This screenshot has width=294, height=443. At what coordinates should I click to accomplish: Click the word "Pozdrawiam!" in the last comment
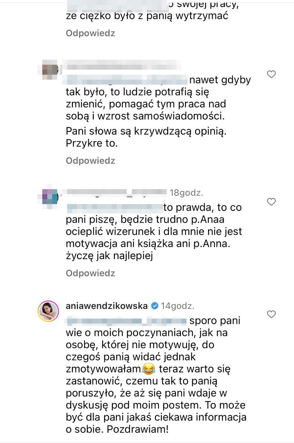(x=138, y=429)
